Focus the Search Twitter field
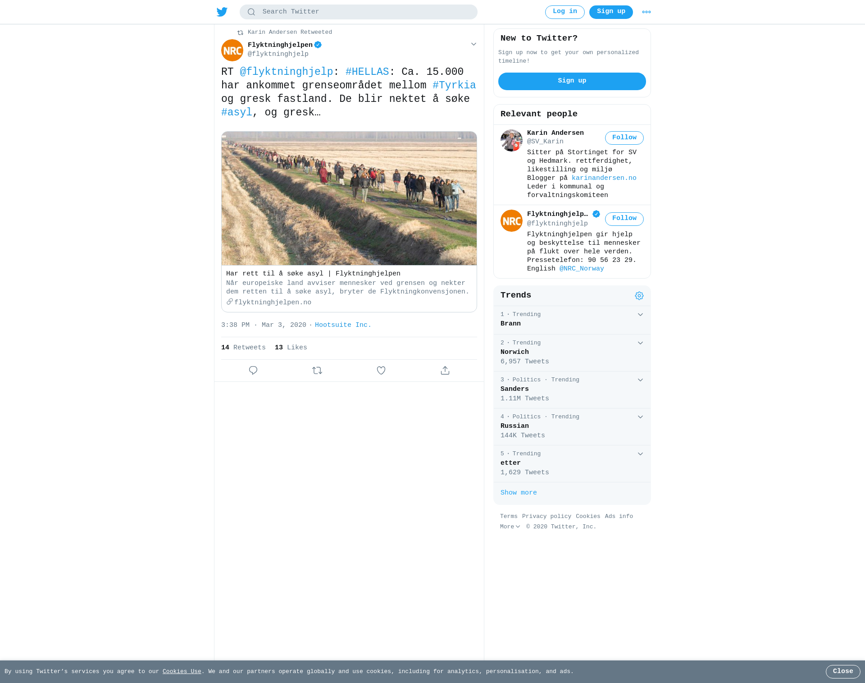 pos(359,12)
